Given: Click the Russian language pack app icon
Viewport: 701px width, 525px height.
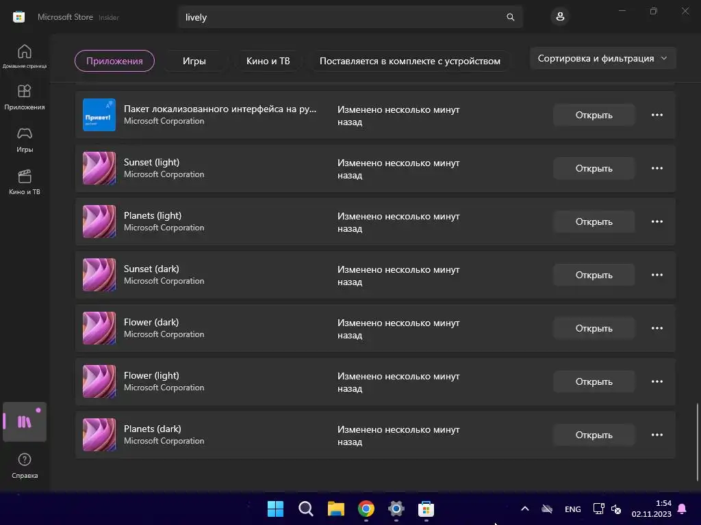Looking at the screenshot, I should (x=99, y=115).
